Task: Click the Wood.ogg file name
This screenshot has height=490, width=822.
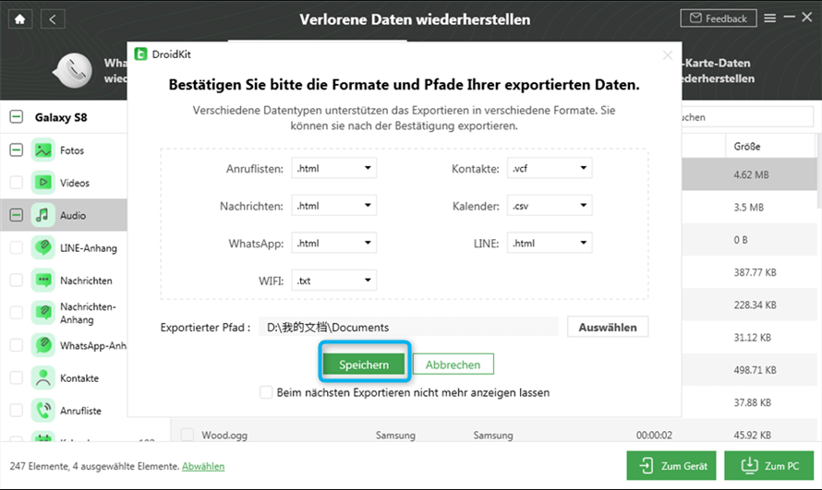Action: (224, 435)
